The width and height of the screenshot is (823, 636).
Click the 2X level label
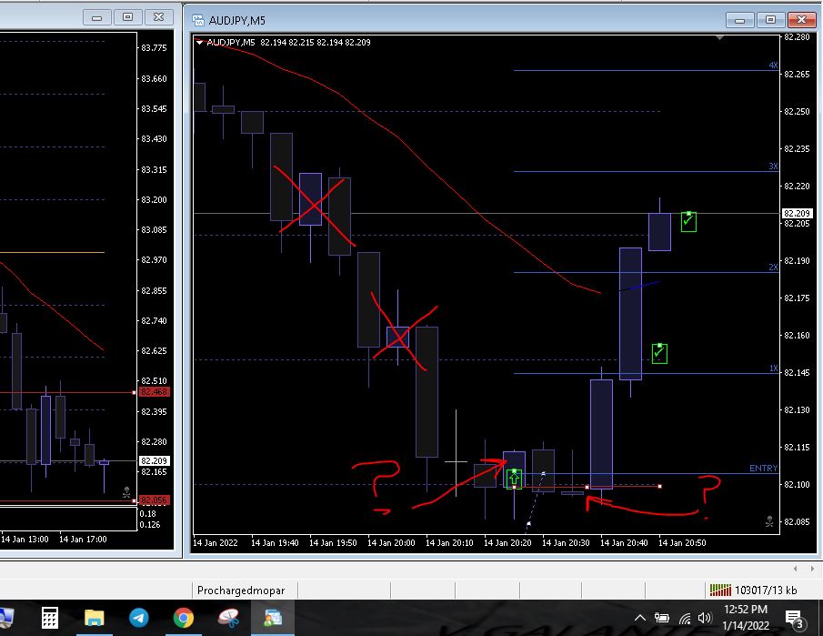tap(773, 267)
